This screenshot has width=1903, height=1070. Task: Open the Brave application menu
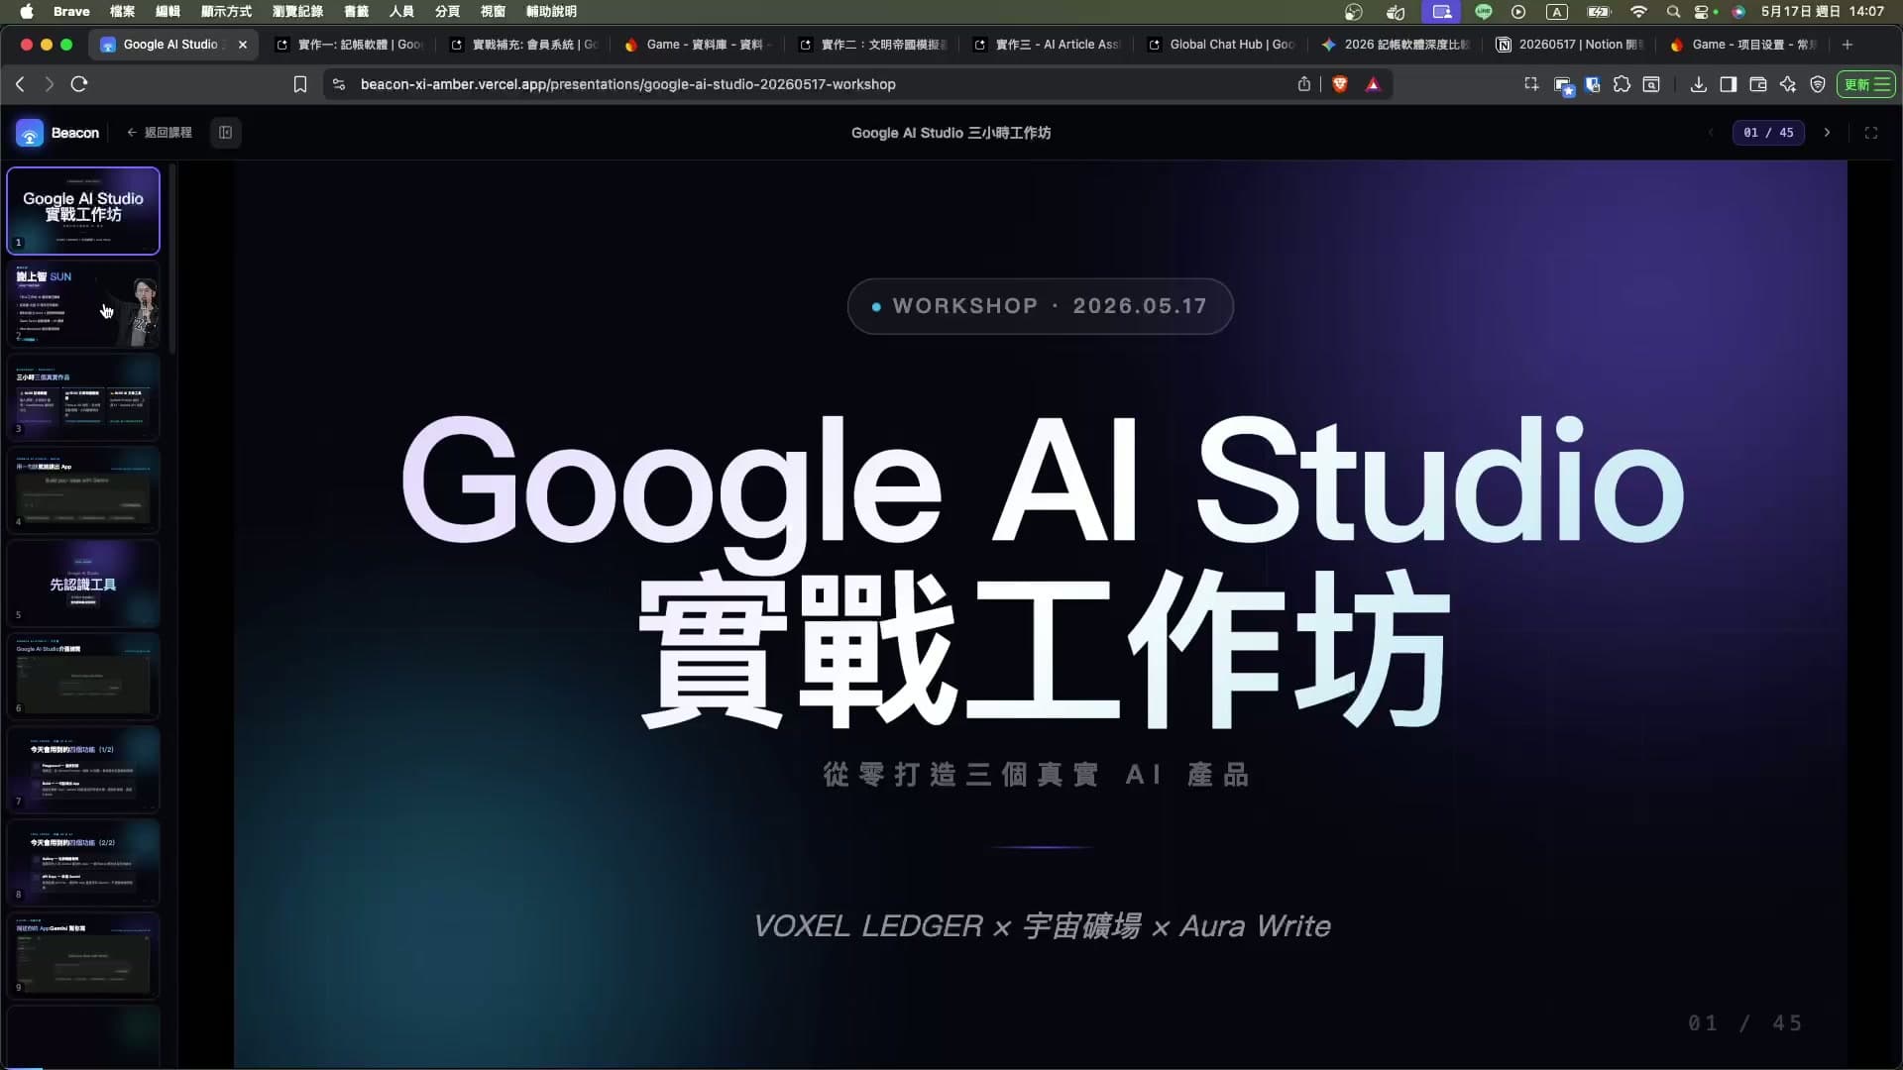pyautogui.click(x=71, y=11)
